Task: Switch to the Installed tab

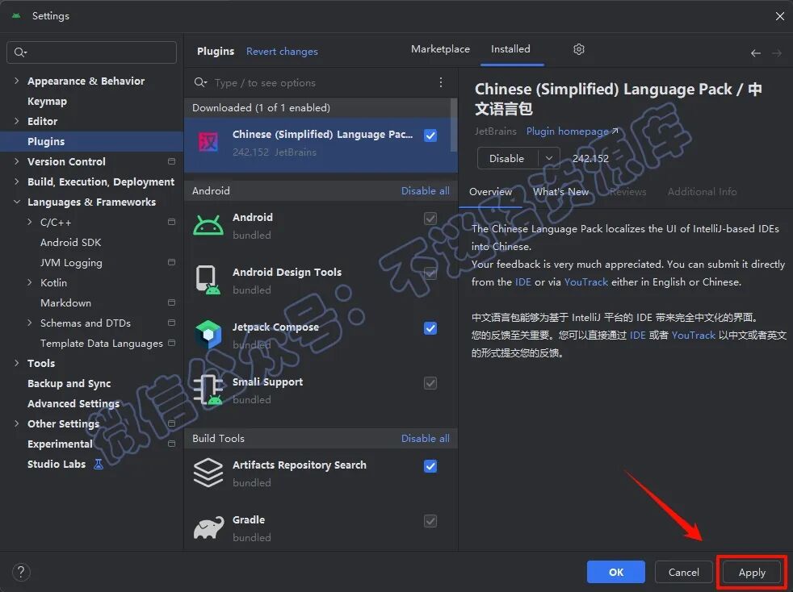Action: click(x=511, y=49)
